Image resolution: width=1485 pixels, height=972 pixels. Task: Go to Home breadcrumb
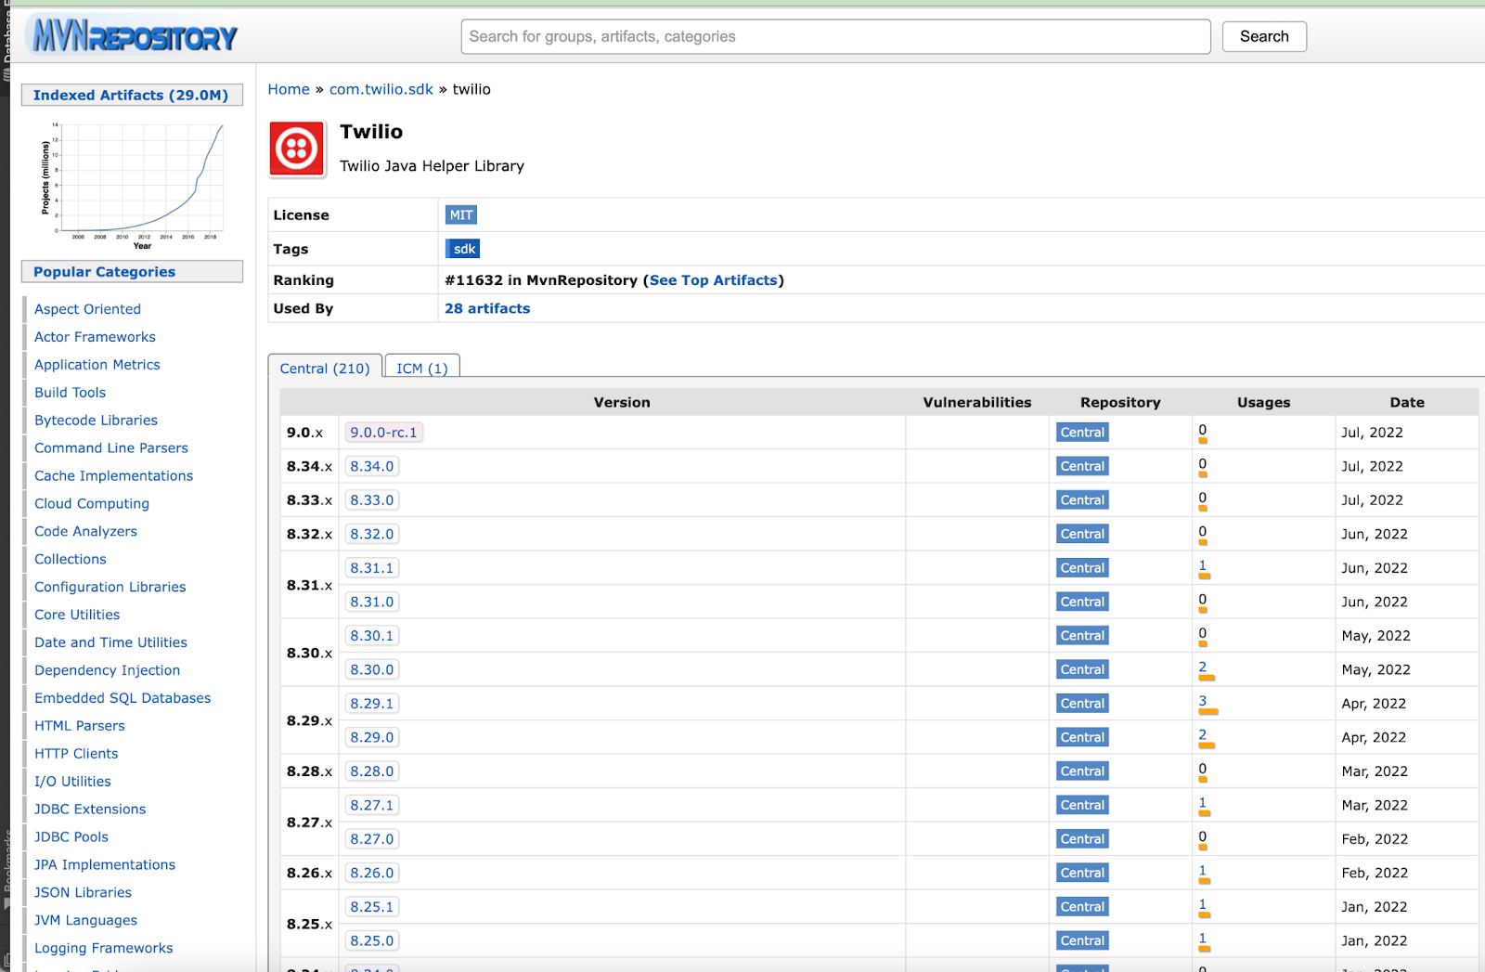click(289, 89)
